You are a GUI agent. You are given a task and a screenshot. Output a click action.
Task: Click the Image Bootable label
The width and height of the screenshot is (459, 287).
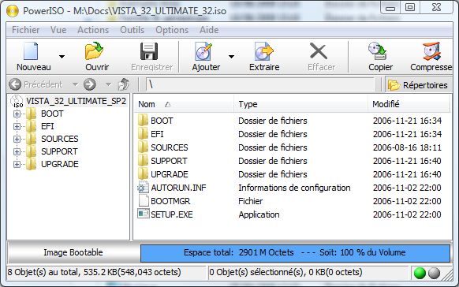pos(73,252)
